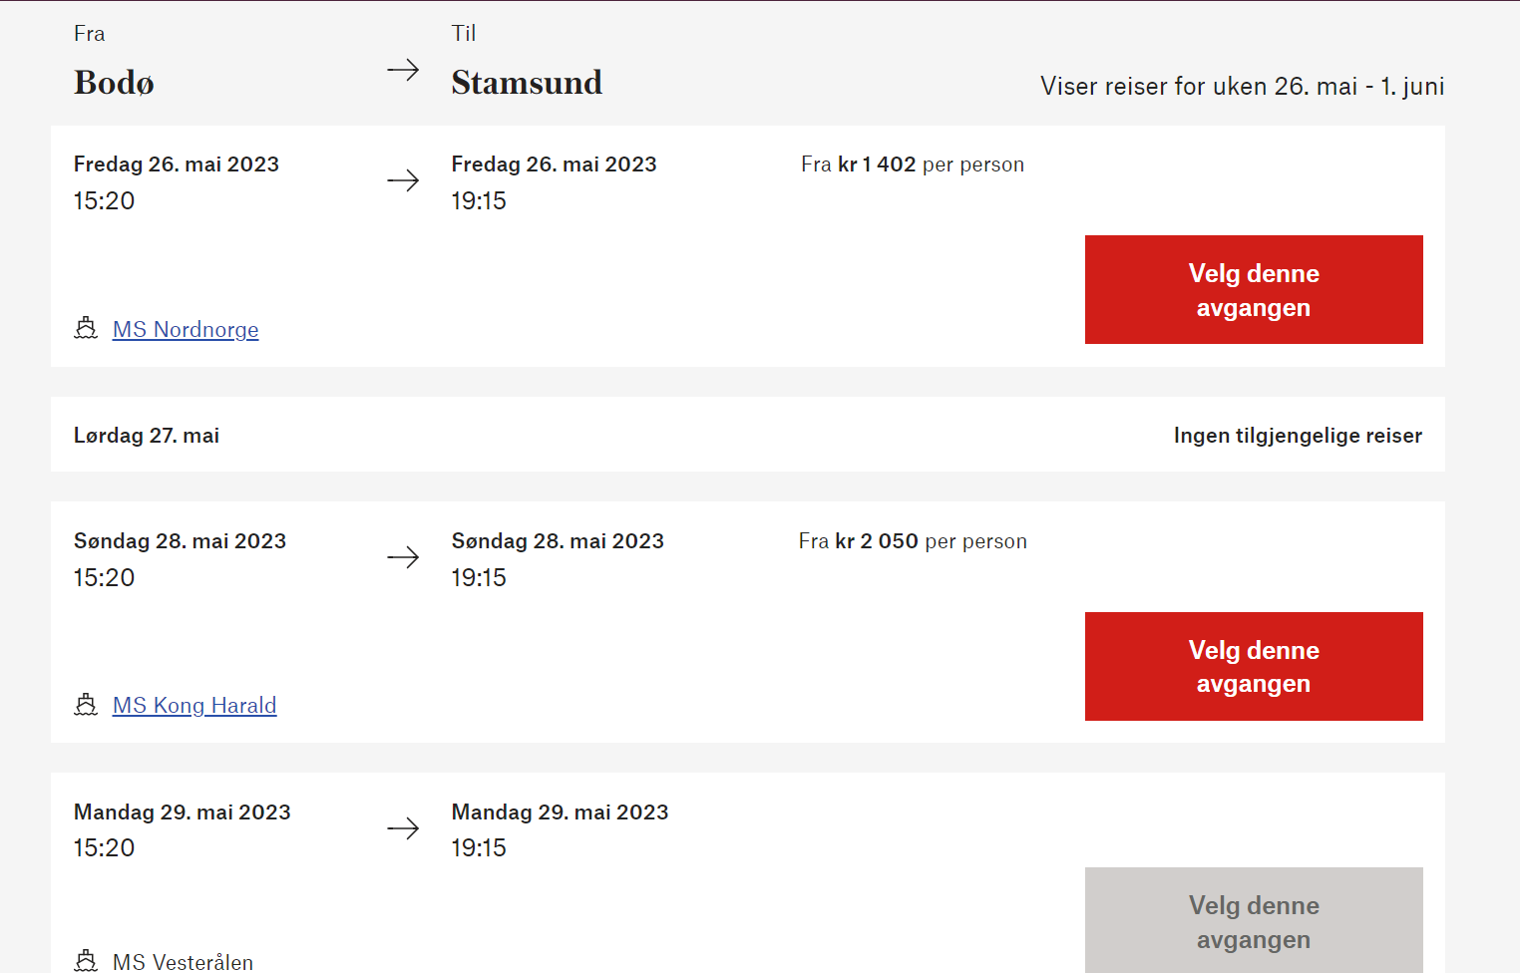Click the ship icon beside MS Vesterålen
This screenshot has height=973, width=1520.
click(x=86, y=961)
